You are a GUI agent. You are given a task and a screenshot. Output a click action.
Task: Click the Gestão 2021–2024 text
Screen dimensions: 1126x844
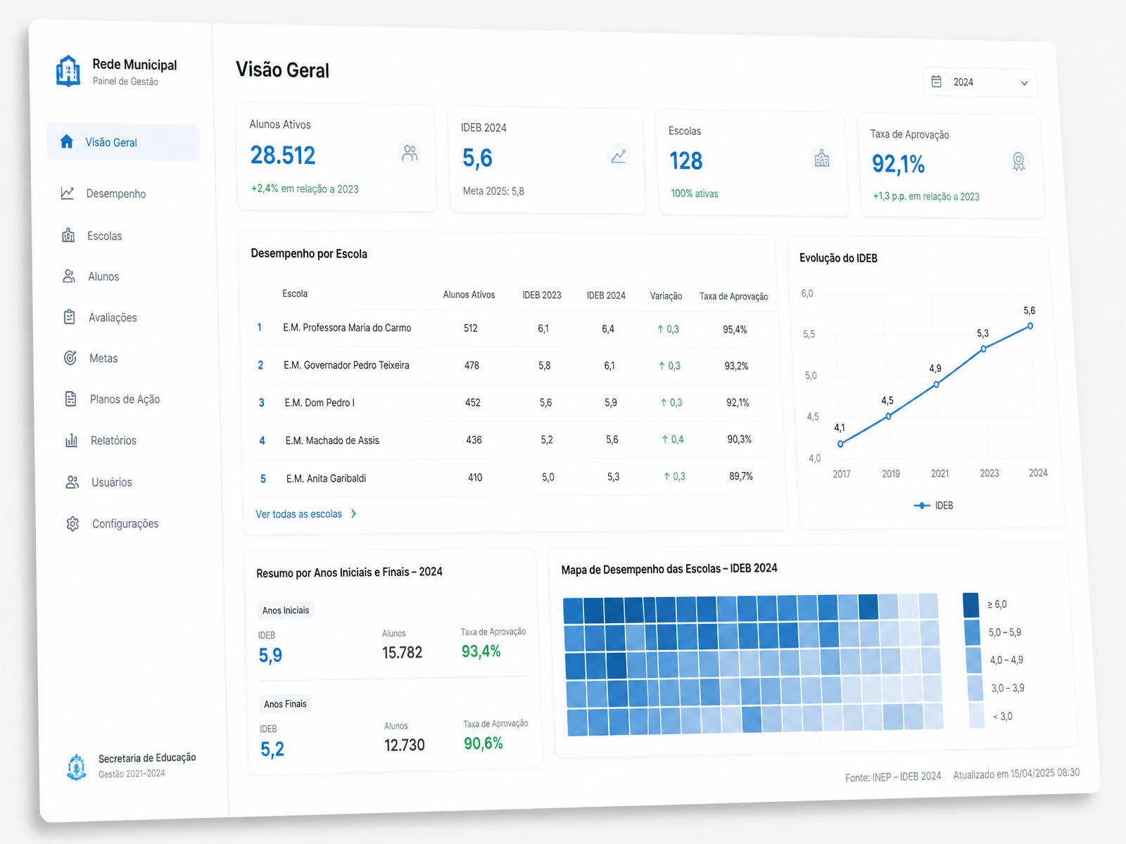[132, 774]
